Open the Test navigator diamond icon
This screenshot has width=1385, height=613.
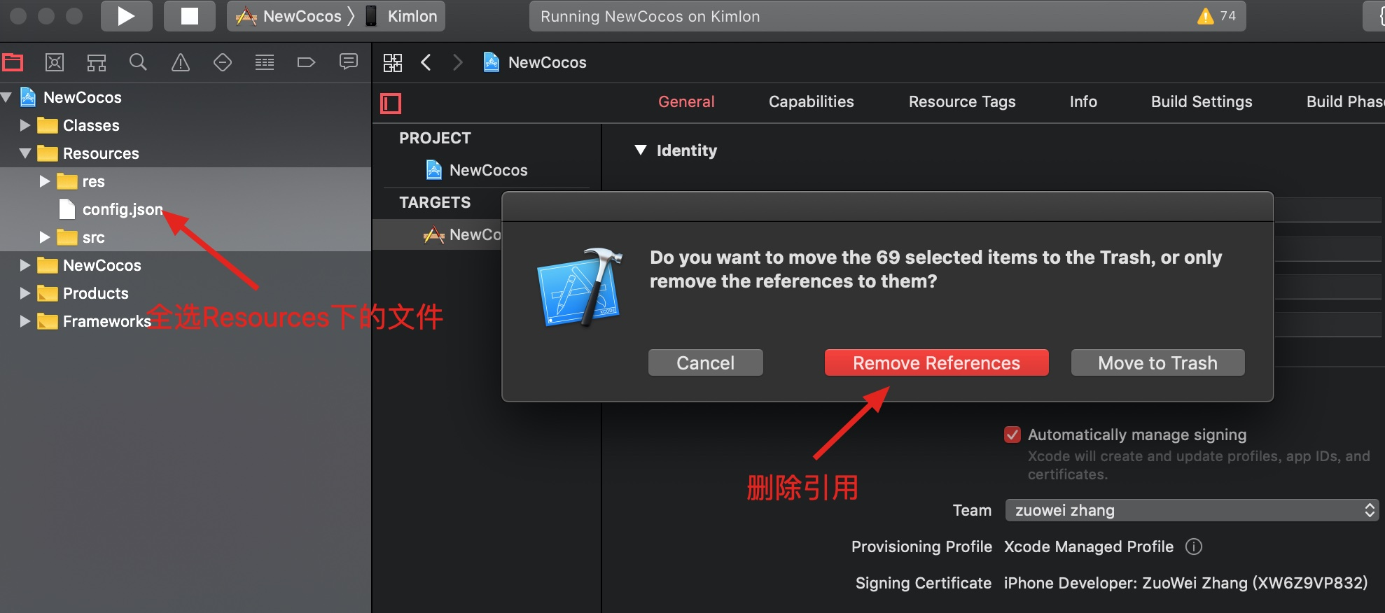point(223,62)
